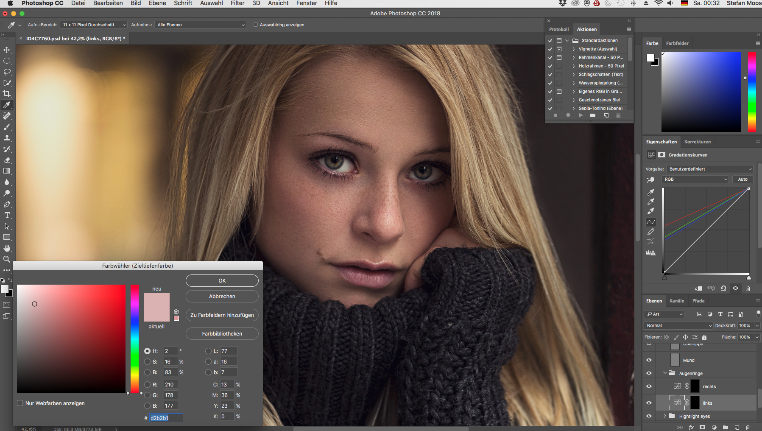Select the Move tool
This screenshot has height=431, width=762.
7,50
